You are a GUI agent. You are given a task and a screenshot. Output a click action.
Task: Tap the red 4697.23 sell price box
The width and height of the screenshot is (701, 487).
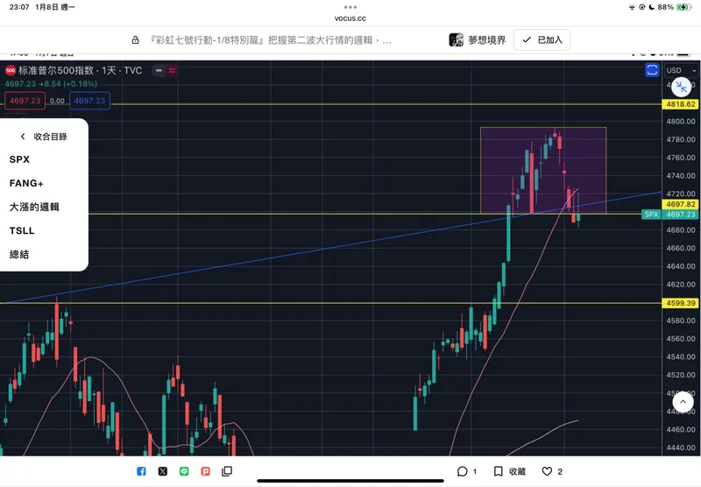25,101
